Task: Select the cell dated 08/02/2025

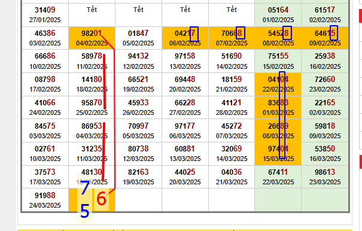Action: pos(278,38)
